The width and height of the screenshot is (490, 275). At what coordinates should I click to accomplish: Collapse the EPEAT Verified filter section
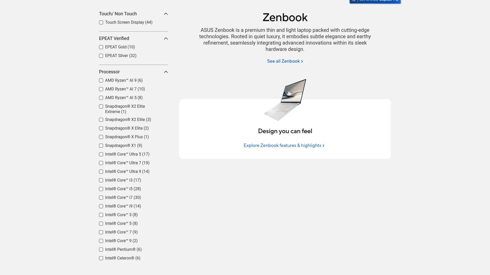[x=166, y=38]
